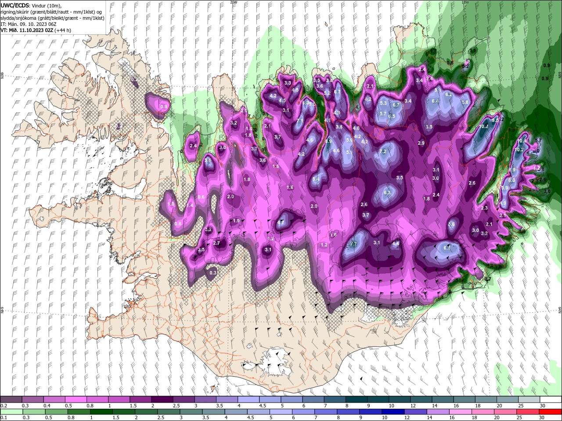Pick the dark purple swatch at 2 on the snow scale
562x421 pixels.
[x=162, y=400]
